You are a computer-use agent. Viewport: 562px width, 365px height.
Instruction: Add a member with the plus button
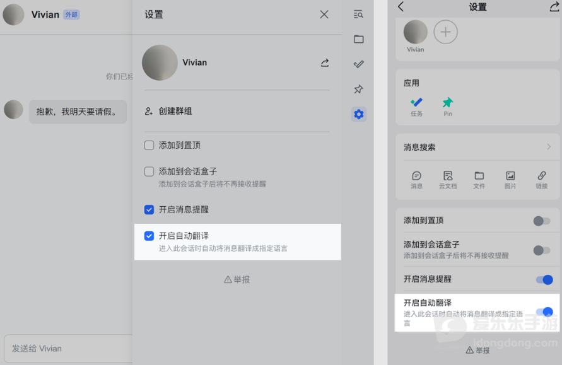(x=445, y=32)
